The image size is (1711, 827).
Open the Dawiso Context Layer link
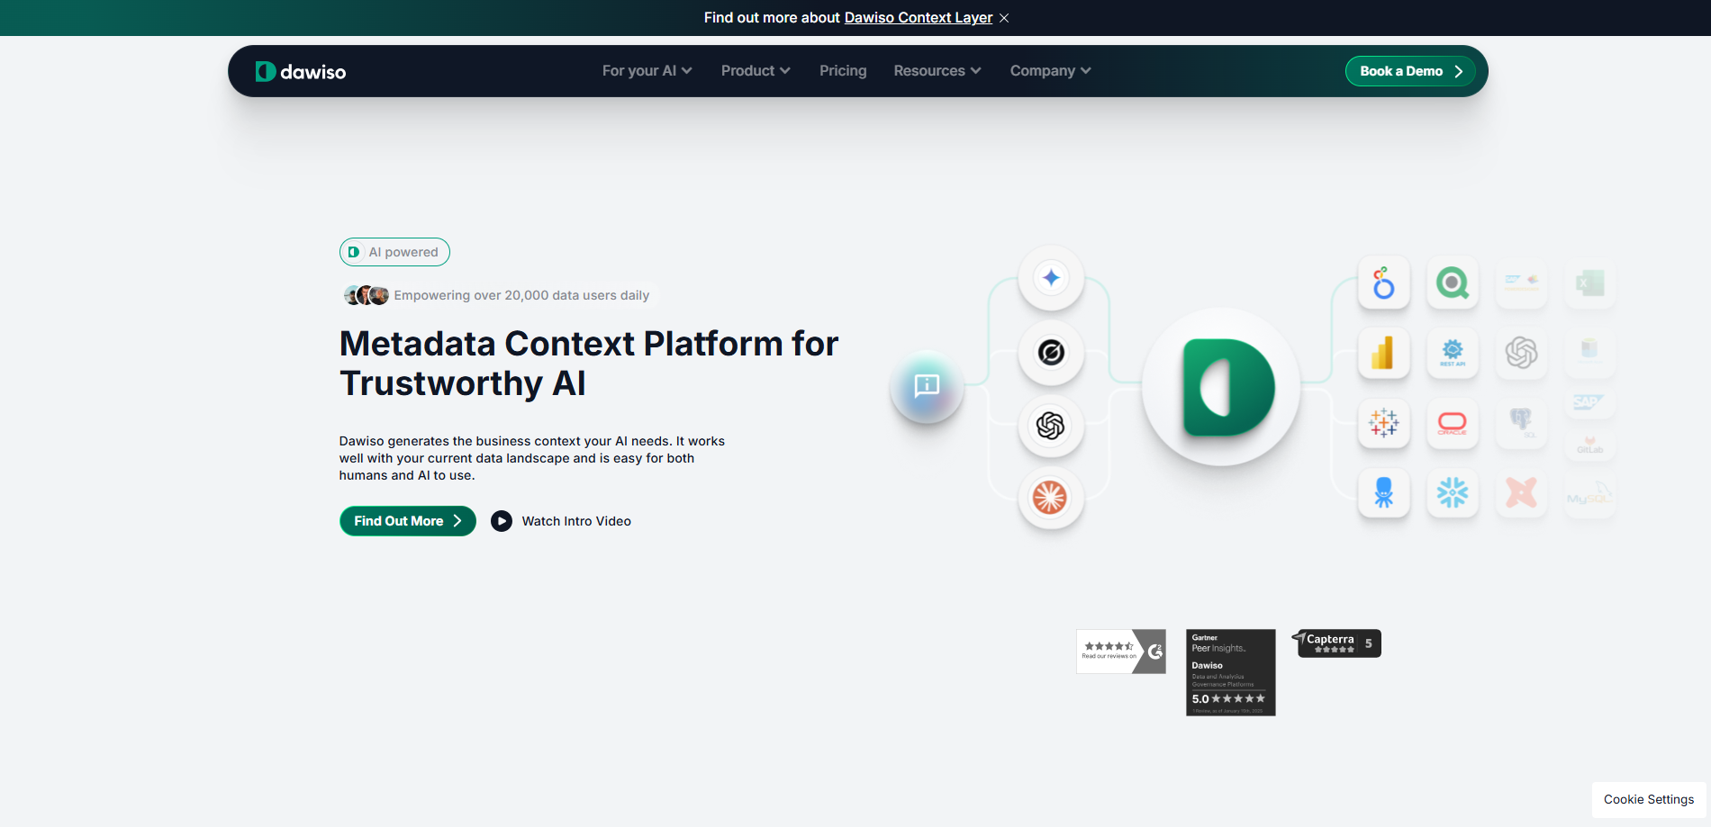[918, 17]
